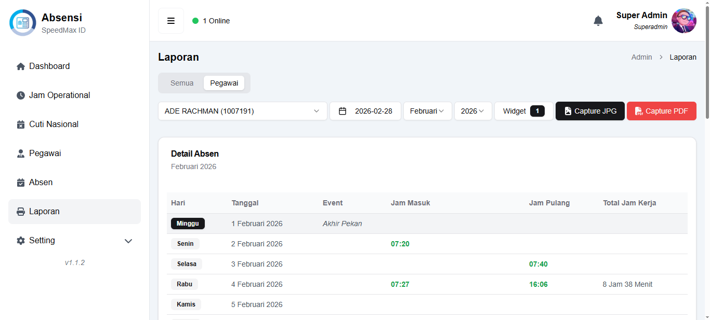The height and width of the screenshot is (320, 710).
Task: Click the Capture JPG button
Action: (590, 111)
